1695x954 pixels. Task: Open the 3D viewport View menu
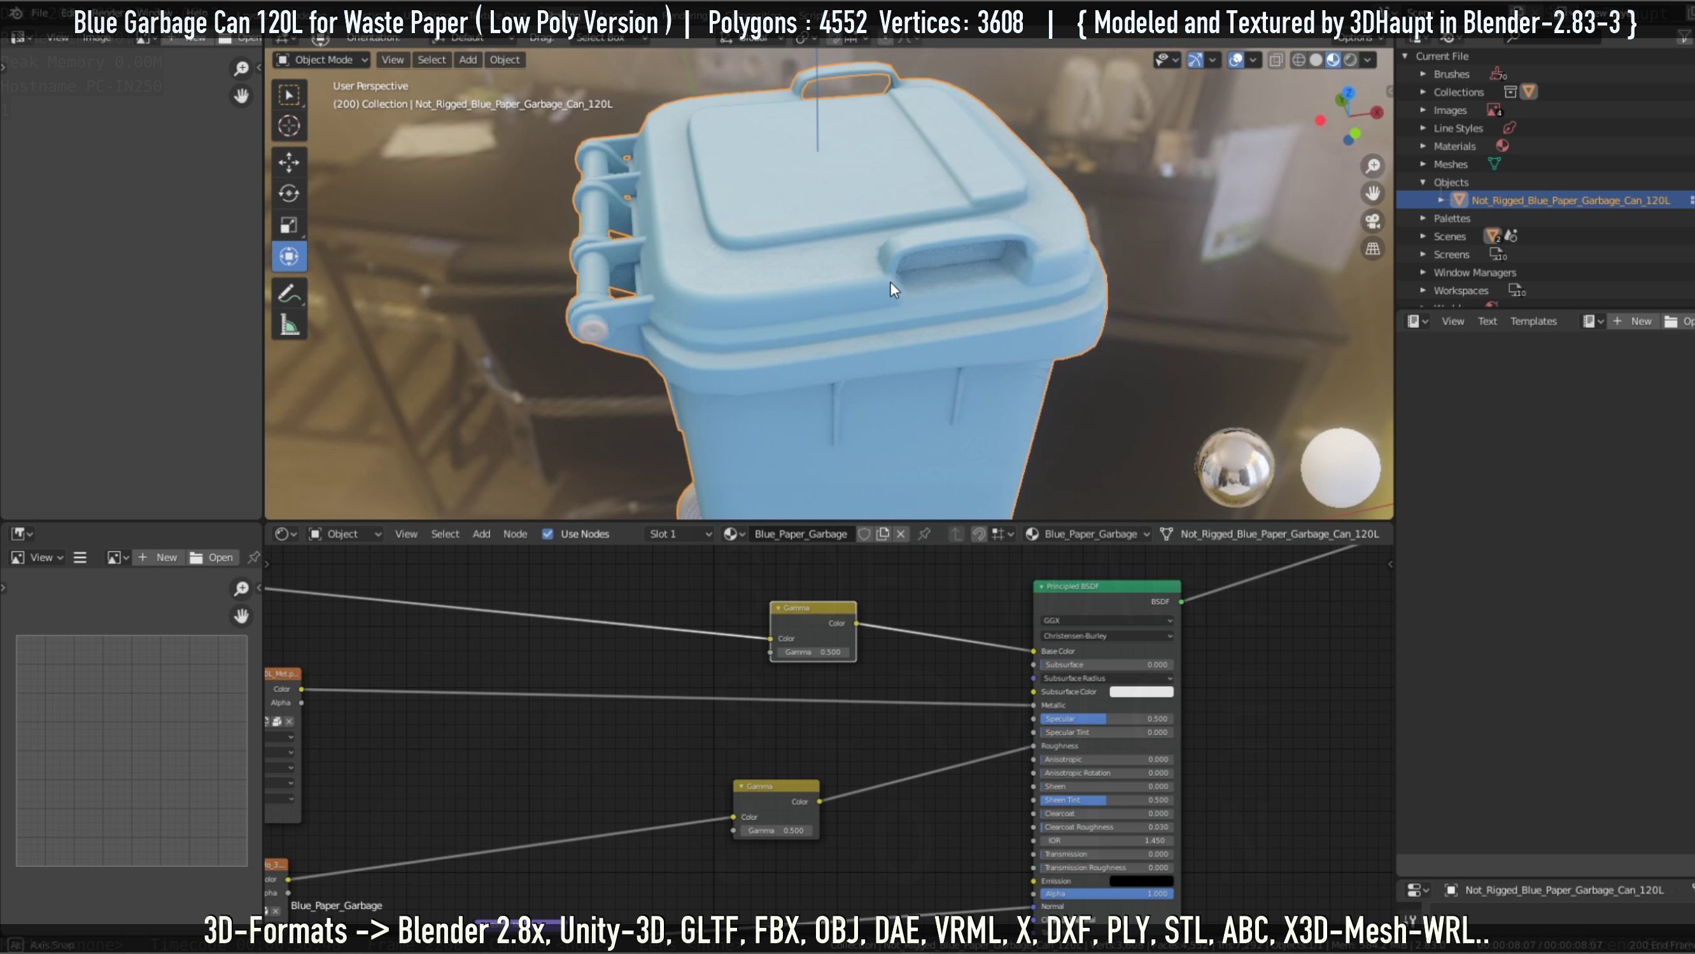(x=393, y=60)
